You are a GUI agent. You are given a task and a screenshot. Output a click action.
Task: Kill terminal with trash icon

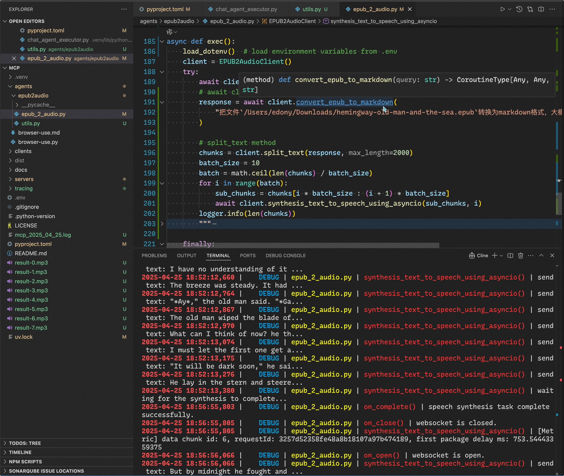tap(521, 255)
